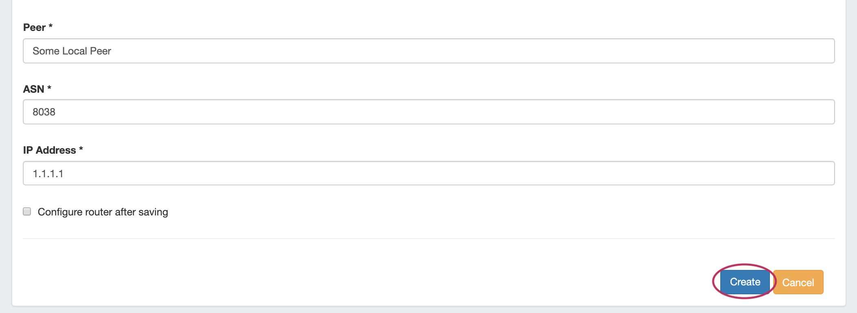Click the "IP Address" field label
The height and width of the screenshot is (313, 857).
click(49, 150)
